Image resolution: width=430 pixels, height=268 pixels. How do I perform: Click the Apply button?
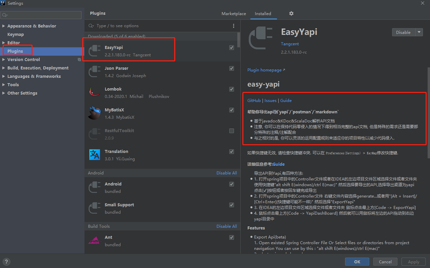[x=414, y=262]
